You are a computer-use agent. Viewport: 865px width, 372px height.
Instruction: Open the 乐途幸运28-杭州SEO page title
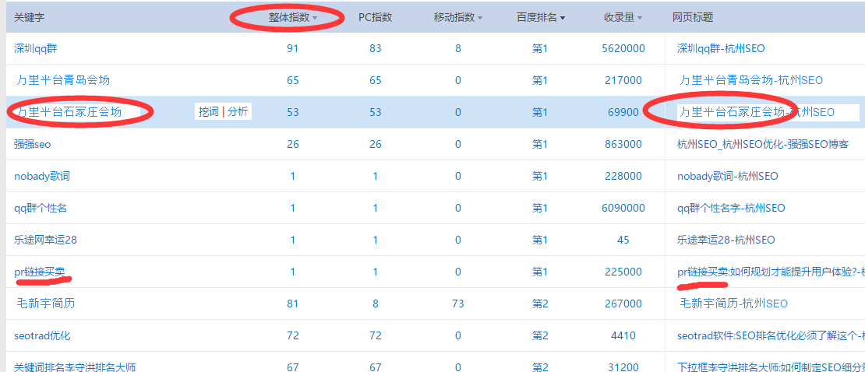[x=726, y=240]
